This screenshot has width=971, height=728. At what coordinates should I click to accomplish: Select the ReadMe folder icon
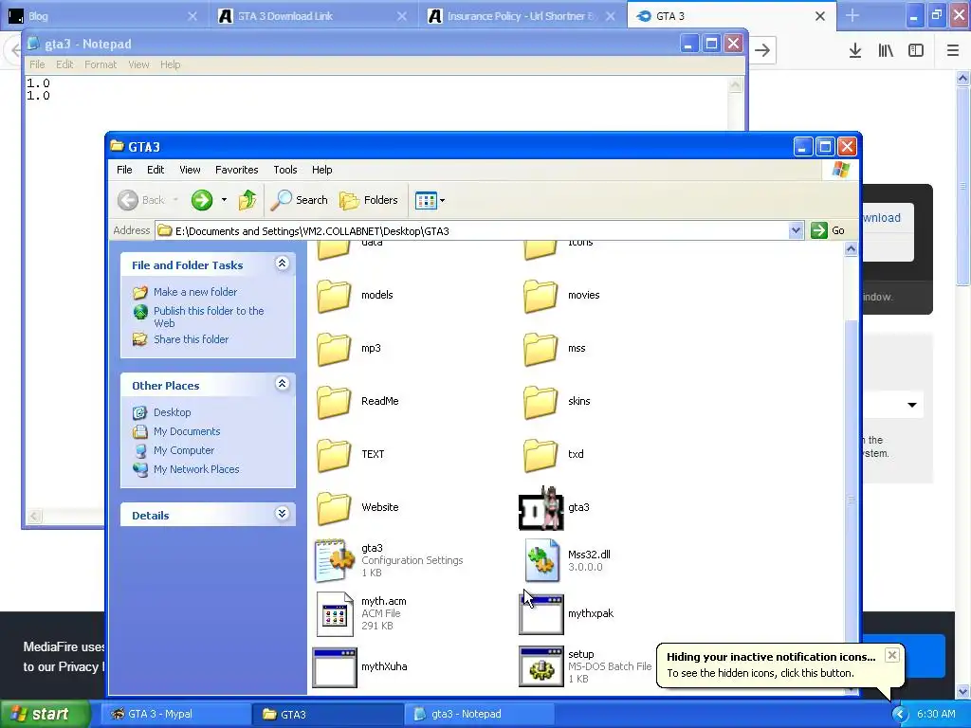334,402
